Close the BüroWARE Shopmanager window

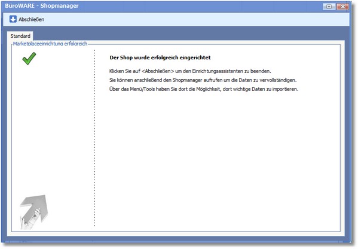click(x=342, y=7)
